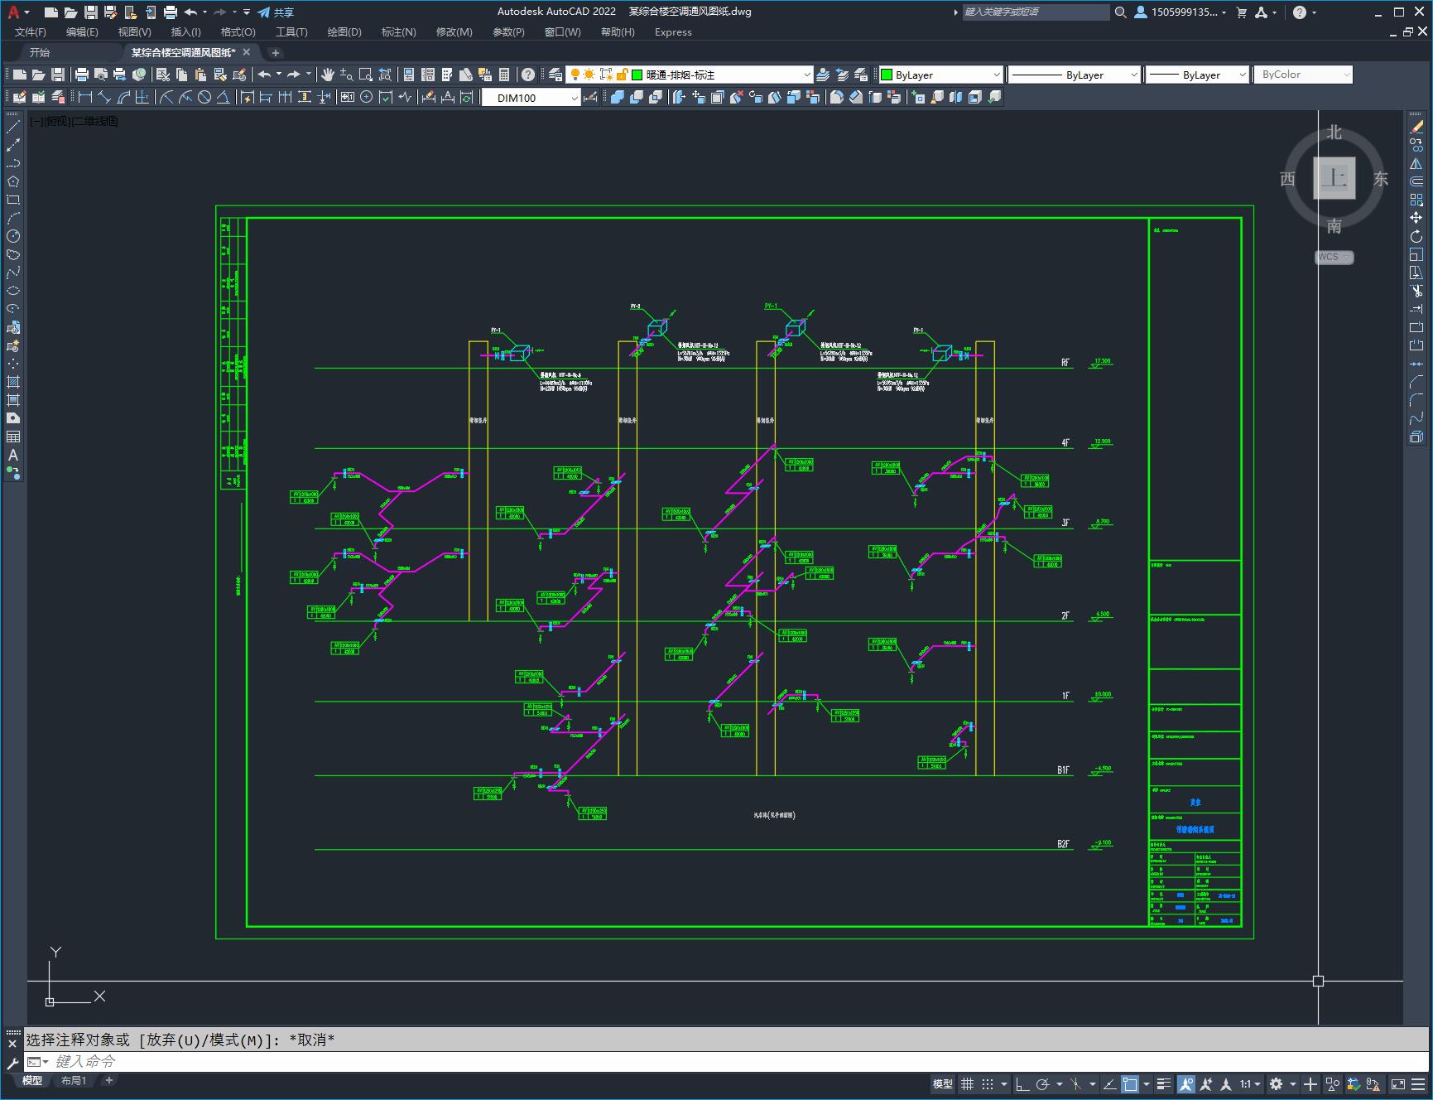Screen dimensions: 1433x1100
Task: Open the workspace switching gear icon
Action: point(1276,1083)
